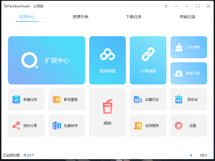Viewport: 215px width, 161px height.
Task: Open 回收站 recycle bin label
Action: click(x=192, y=100)
